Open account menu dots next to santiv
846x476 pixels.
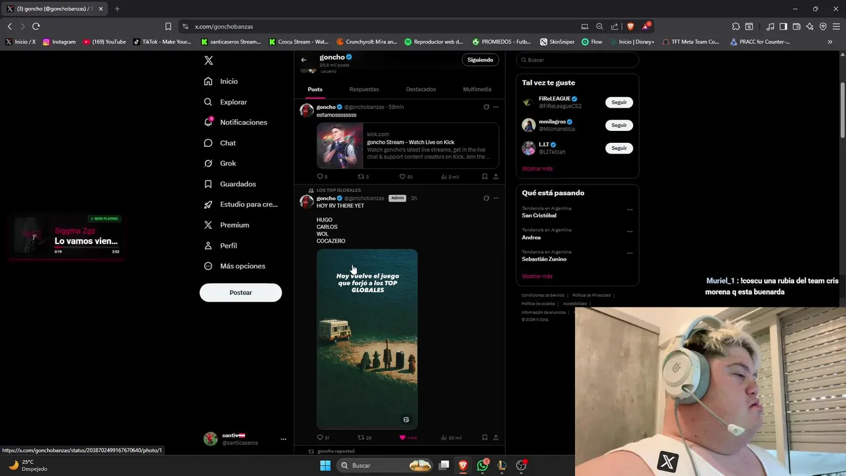284,439
